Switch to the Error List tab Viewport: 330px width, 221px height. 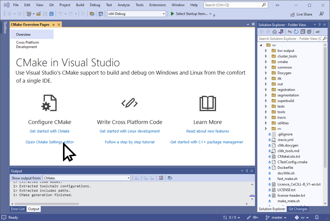pyautogui.click(x=18, y=209)
